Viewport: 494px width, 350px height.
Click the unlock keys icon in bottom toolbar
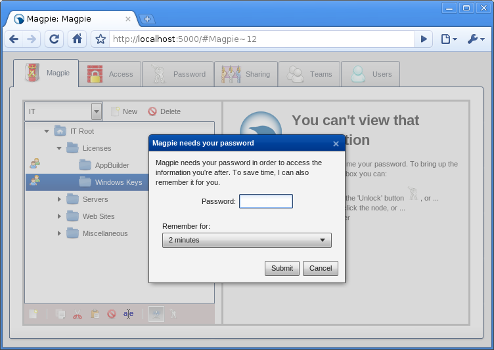point(173,314)
